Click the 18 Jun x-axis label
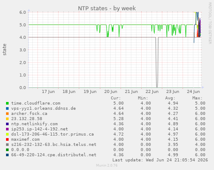214x170 pixels. pos(69,92)
